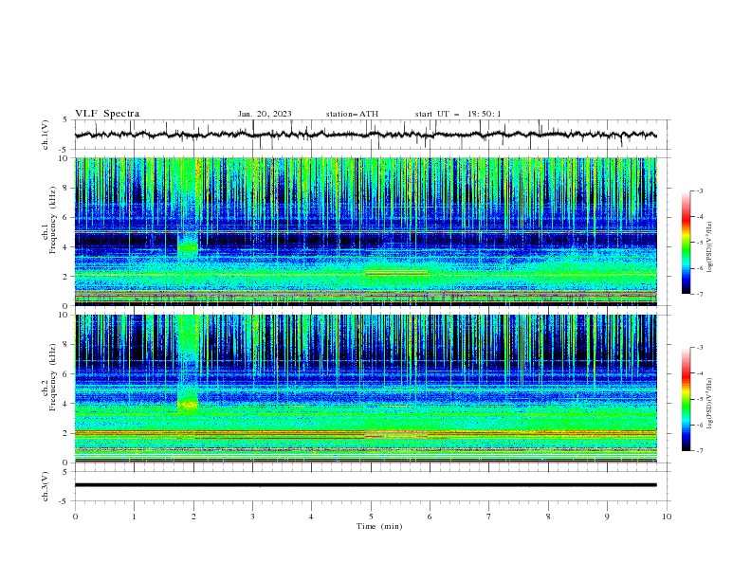Click the 4 kHz burst in ch.2 spectrogram
The image size is (751, 580).
click(187, 406)
